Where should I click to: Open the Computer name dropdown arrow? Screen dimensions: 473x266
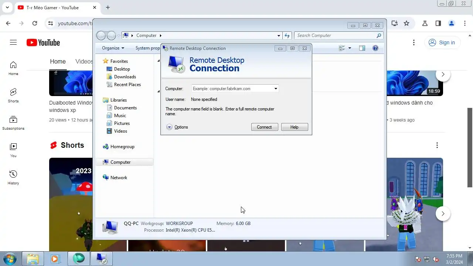[276, 89]
